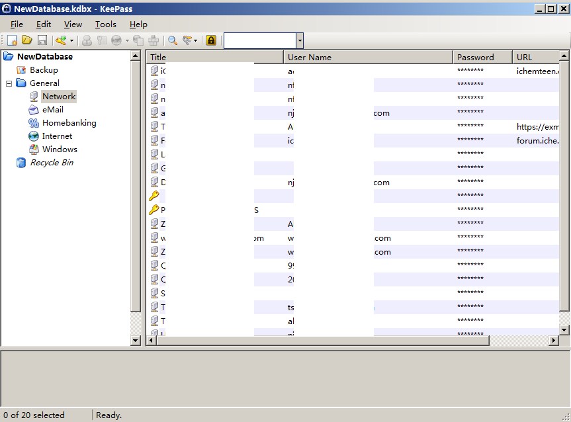571x422 pixels.
Task: Open the Edit menu
Action: pos(43,24)
